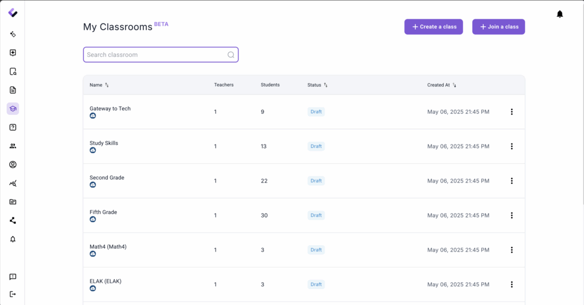The height and width of the screenshot is (305, 584).
Task: Open the Study Skills classroom
Action: pos(104,143)
